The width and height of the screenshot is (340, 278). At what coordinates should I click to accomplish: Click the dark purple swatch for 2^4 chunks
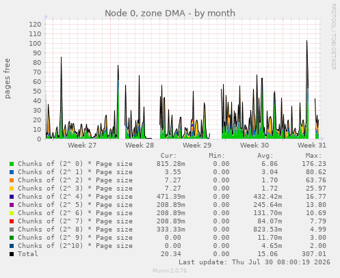[12, 197]
